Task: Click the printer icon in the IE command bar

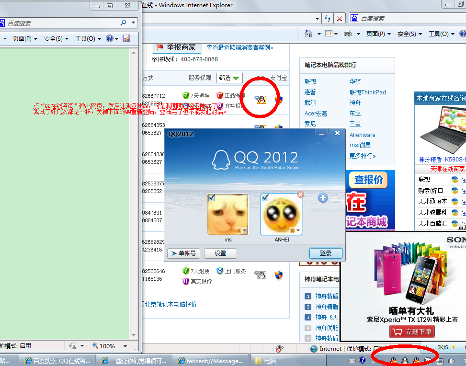Action: [x=347, y=34]
